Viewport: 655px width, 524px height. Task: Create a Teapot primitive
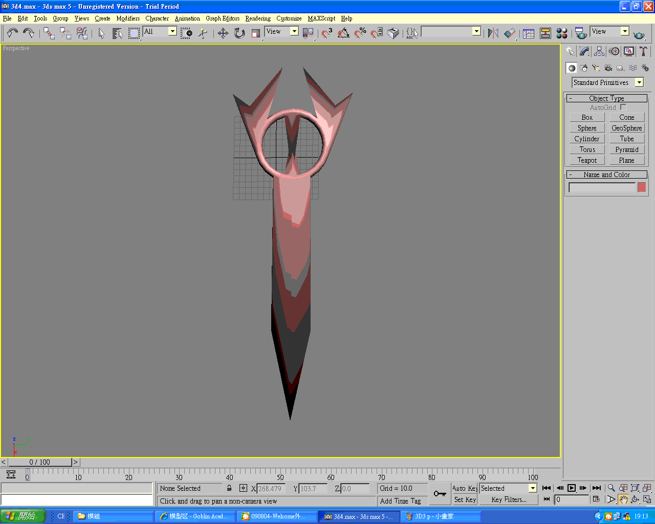pos(587,160)
